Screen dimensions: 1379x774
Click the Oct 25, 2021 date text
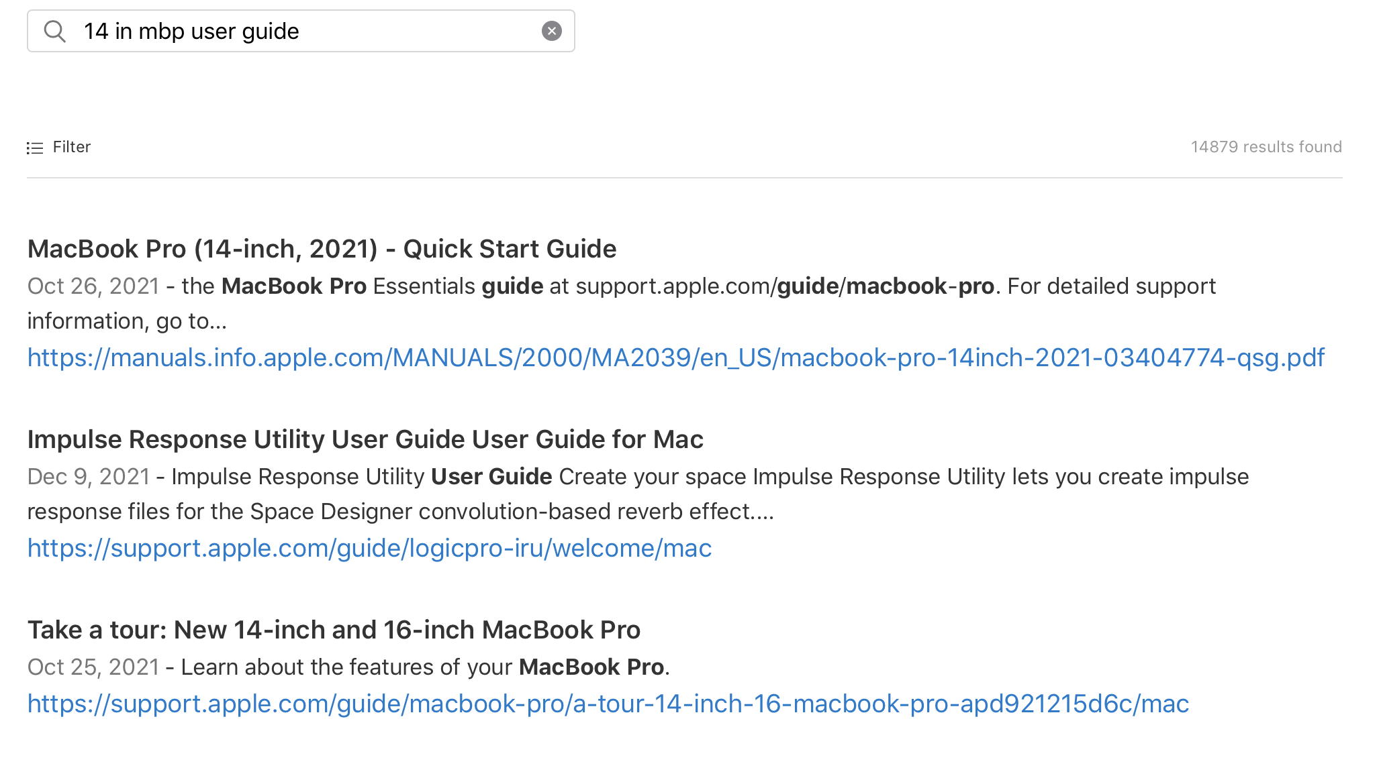[93, 667]
